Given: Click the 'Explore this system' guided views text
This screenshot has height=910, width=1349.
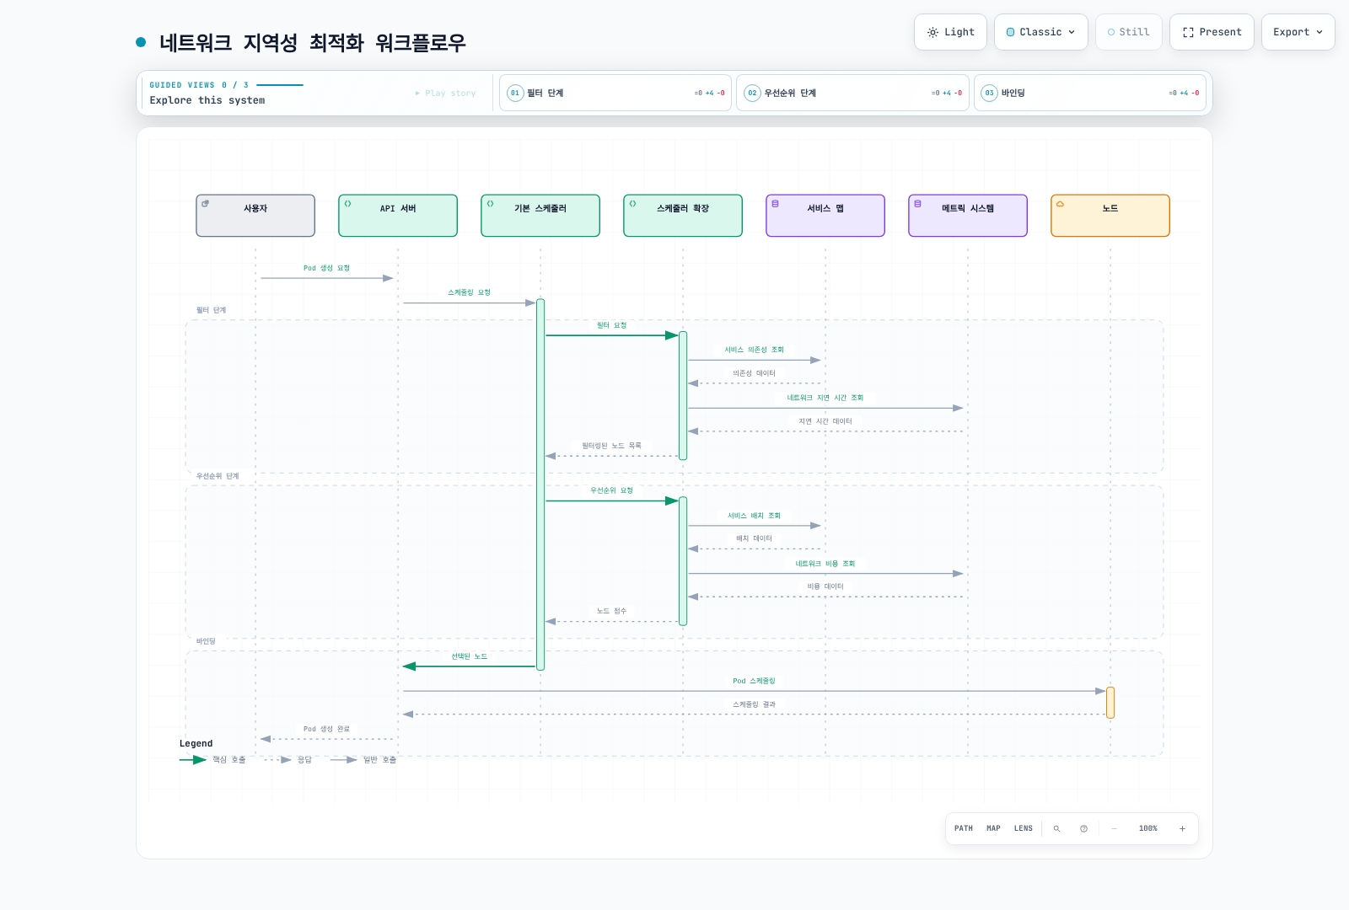Looking at the screenshot, I should pos(207,100).
